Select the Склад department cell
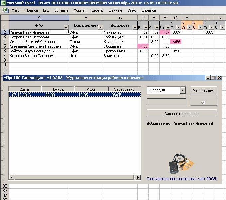Screen dimensions: 226x200 click(86, 42)
